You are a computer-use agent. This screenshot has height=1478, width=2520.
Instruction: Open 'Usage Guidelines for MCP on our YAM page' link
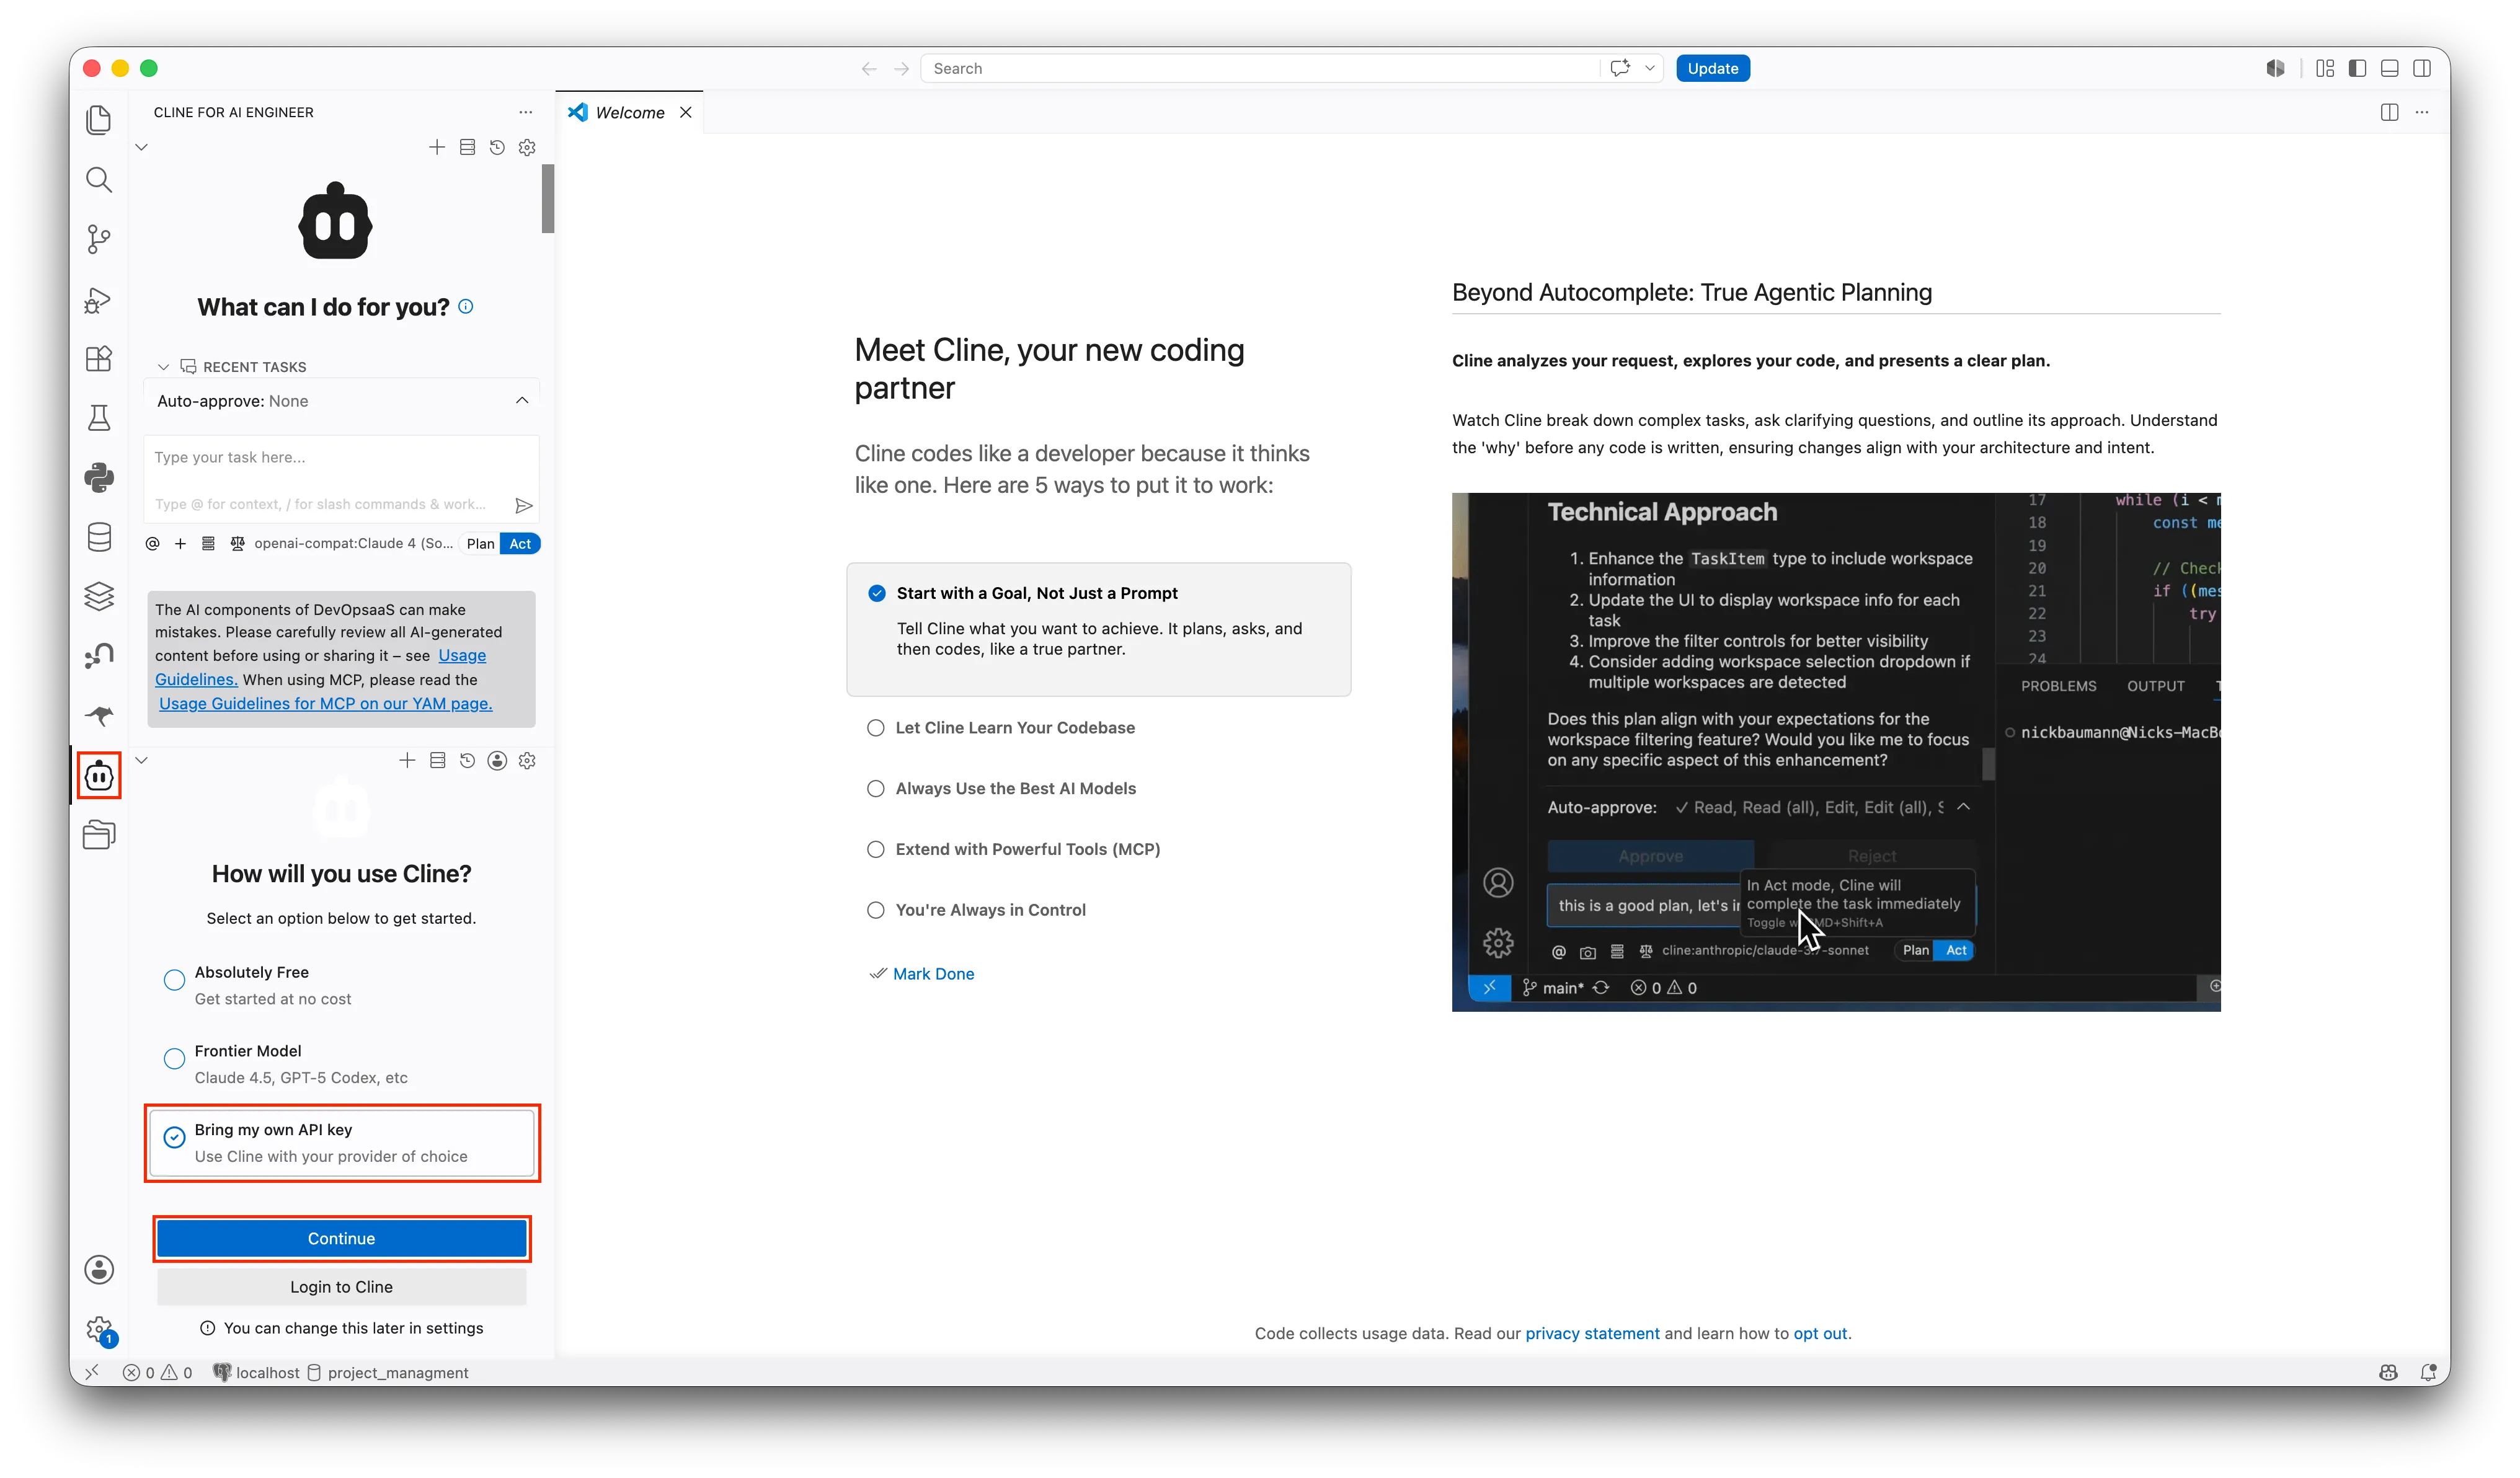click(325, 704)
